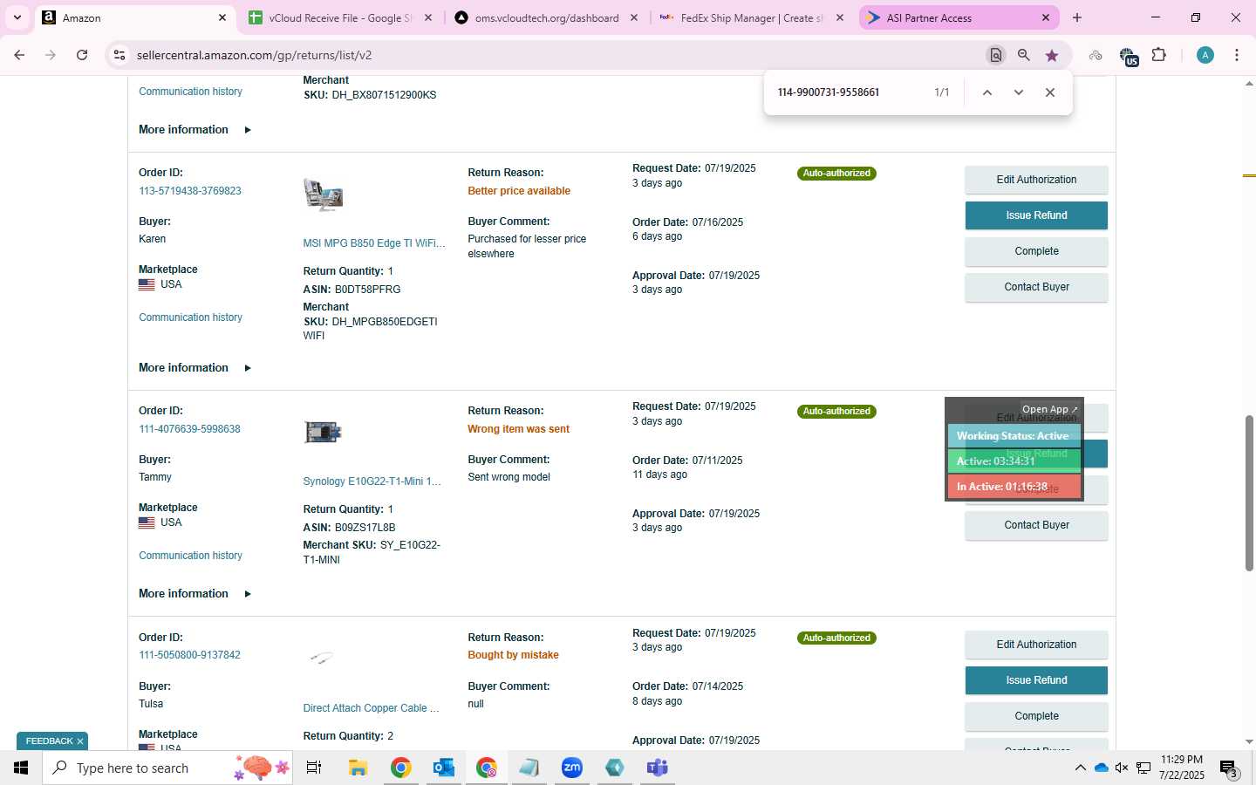Open Microsoft Teams from taskbar

[x=657, y=768]
